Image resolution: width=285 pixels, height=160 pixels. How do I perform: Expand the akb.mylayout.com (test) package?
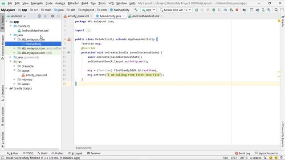(x=15, y=53)
